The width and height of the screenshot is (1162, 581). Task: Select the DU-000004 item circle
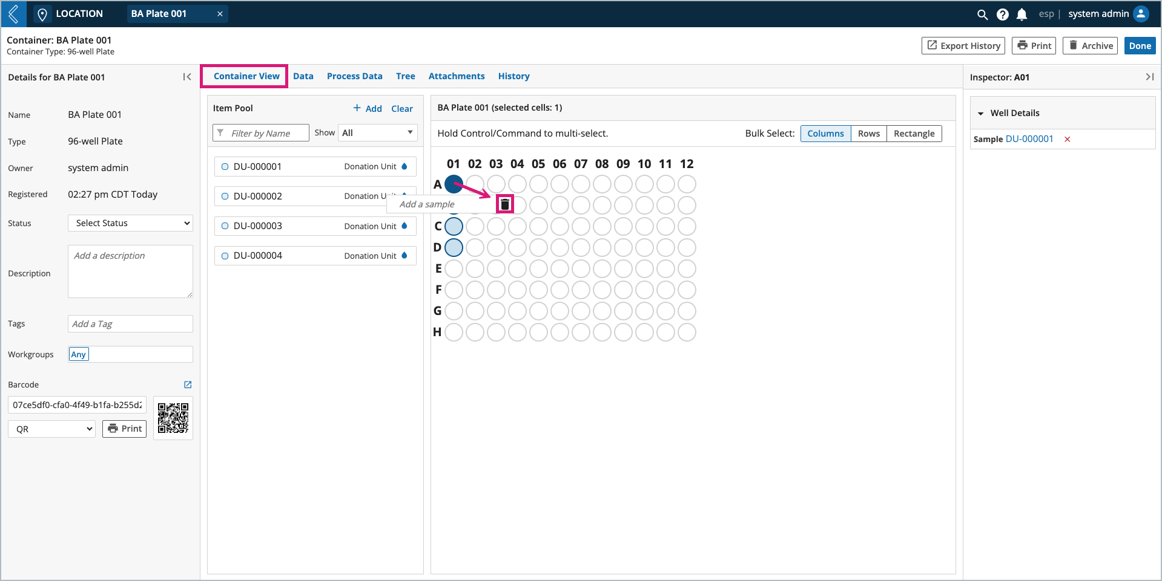click(225, 256)
